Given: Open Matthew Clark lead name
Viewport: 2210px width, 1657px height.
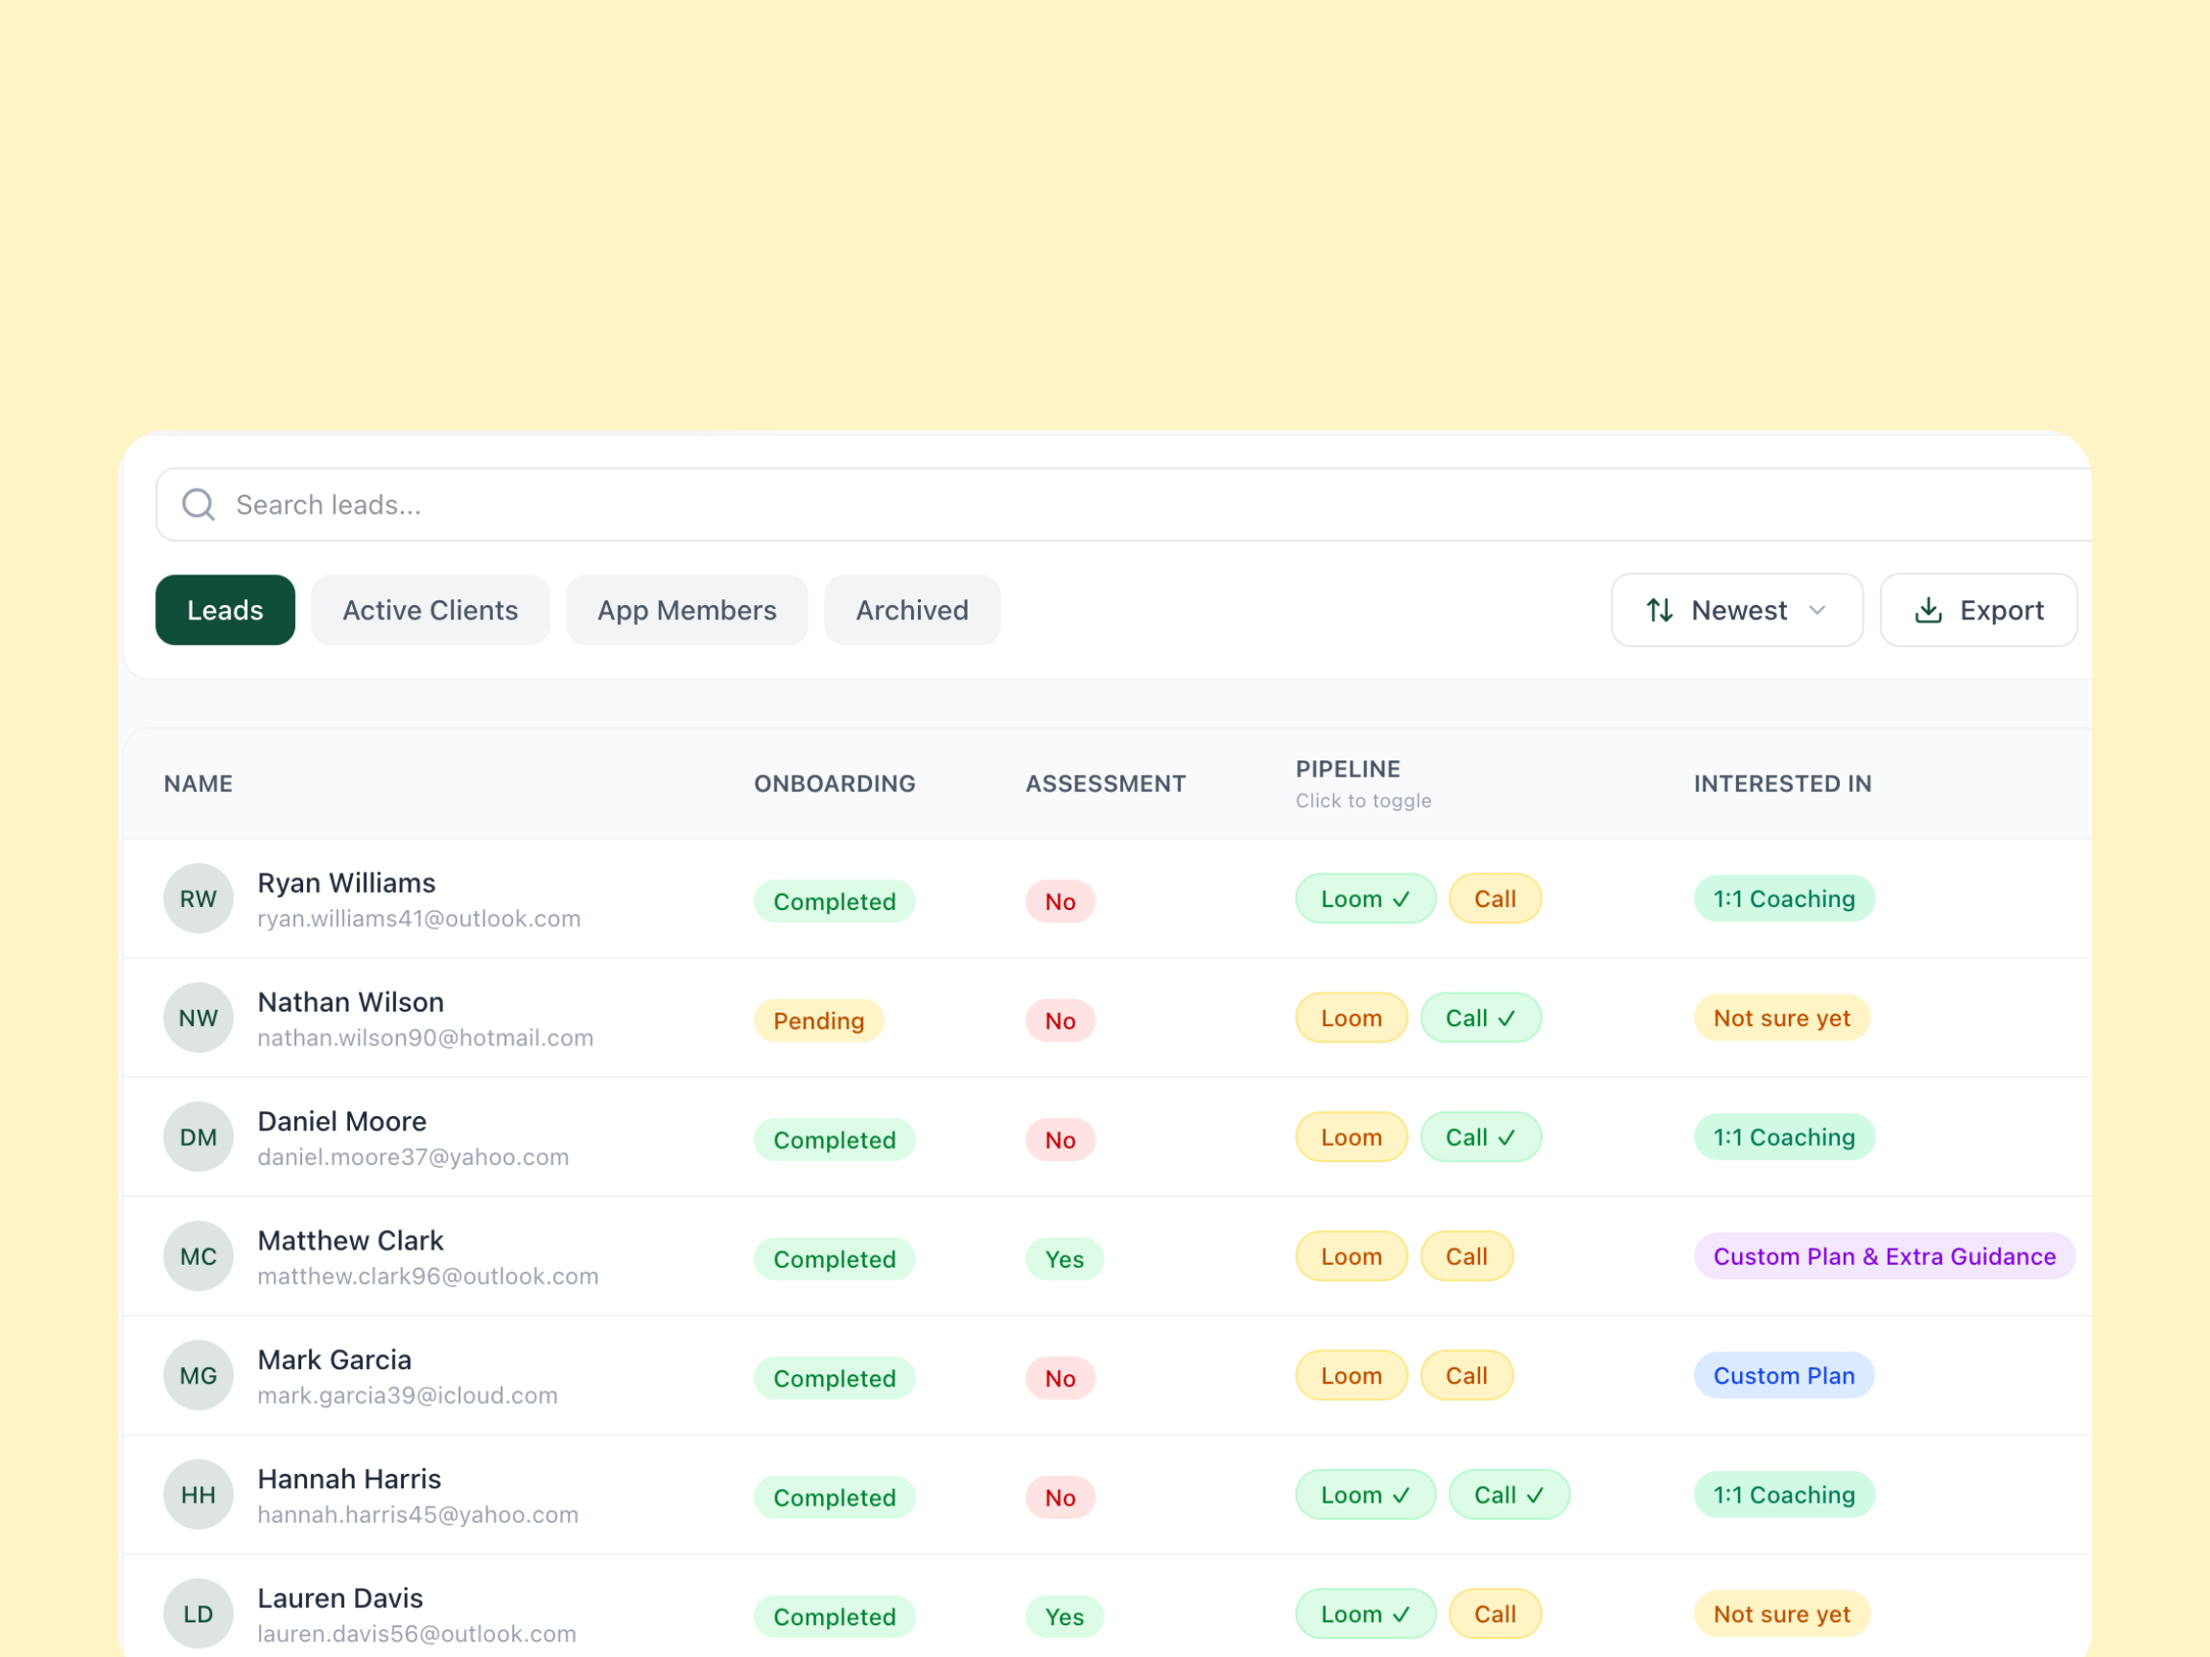Looking at the screenshot, I should (x=351, y=1241).
